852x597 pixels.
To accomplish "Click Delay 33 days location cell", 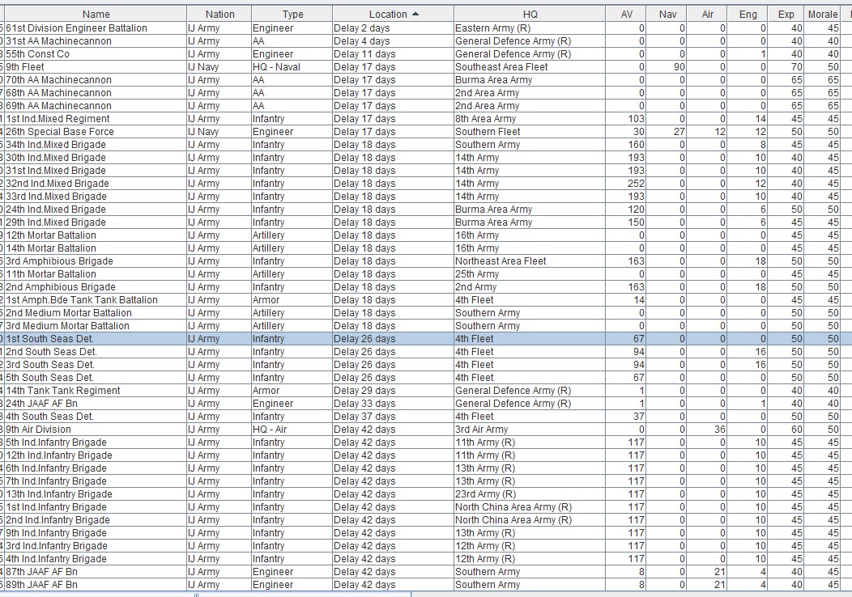I will point(393,404).
